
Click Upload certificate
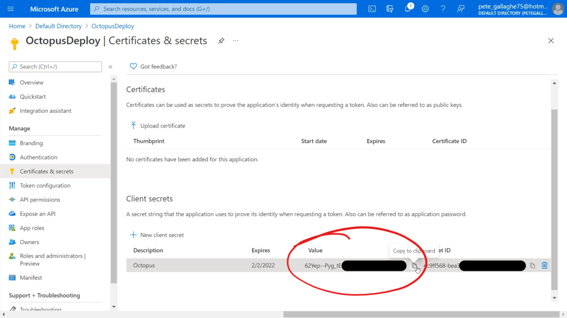coord(157,125)
